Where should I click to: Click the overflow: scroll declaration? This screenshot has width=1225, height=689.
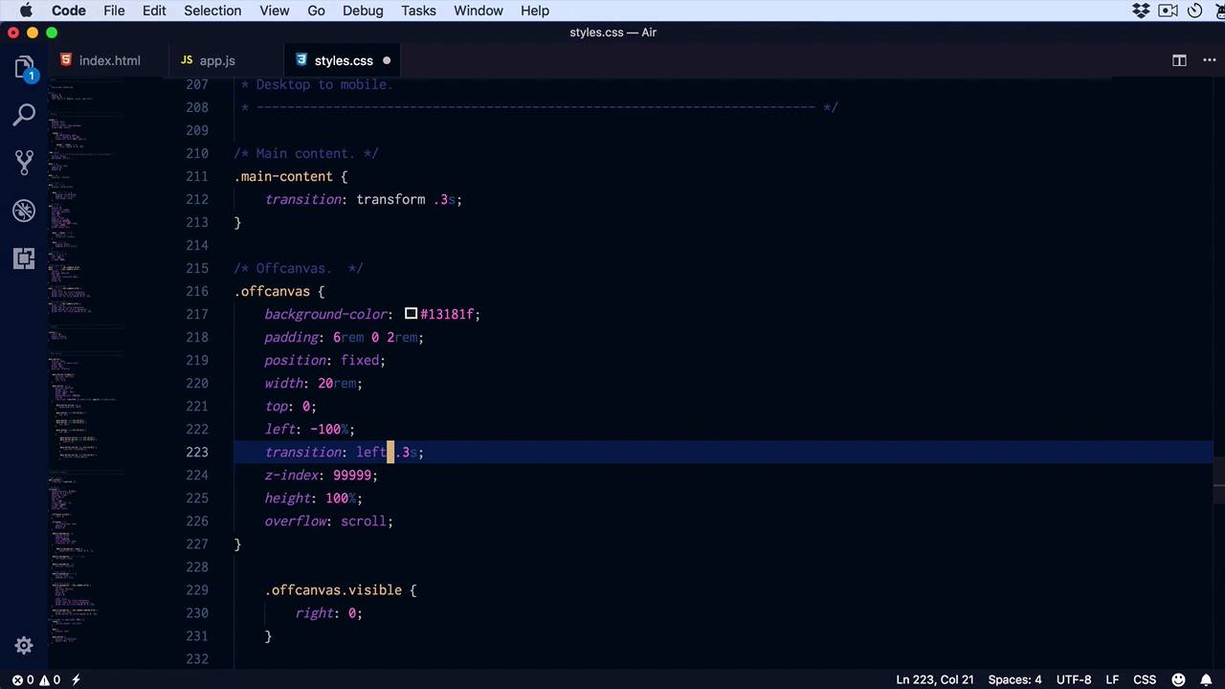pos(329,521)
